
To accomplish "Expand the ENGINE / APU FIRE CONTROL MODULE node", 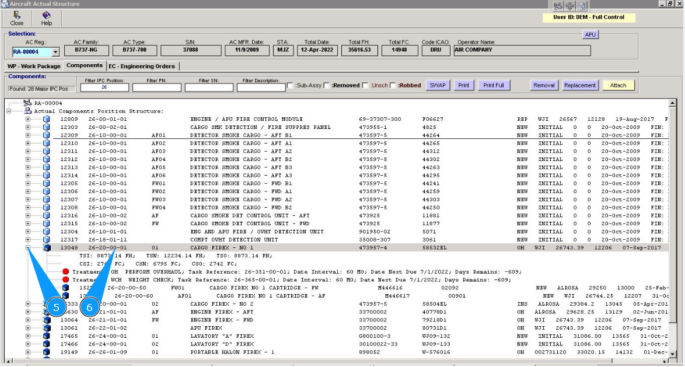I will 28,119.
